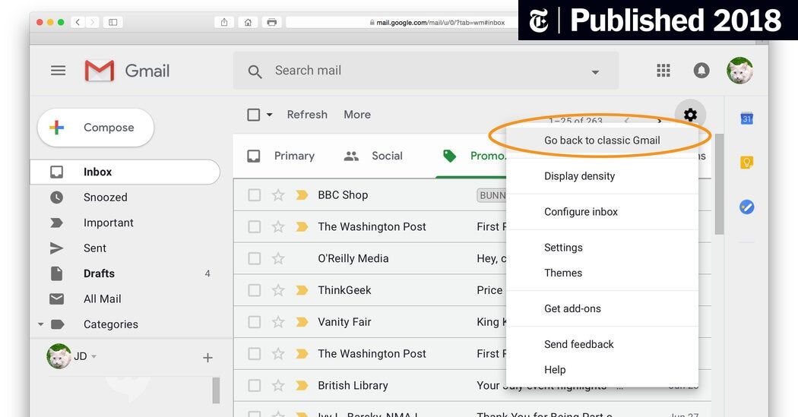
Task: Go to next page of messages
Action: pyautogui.click(x=660, y=121)
